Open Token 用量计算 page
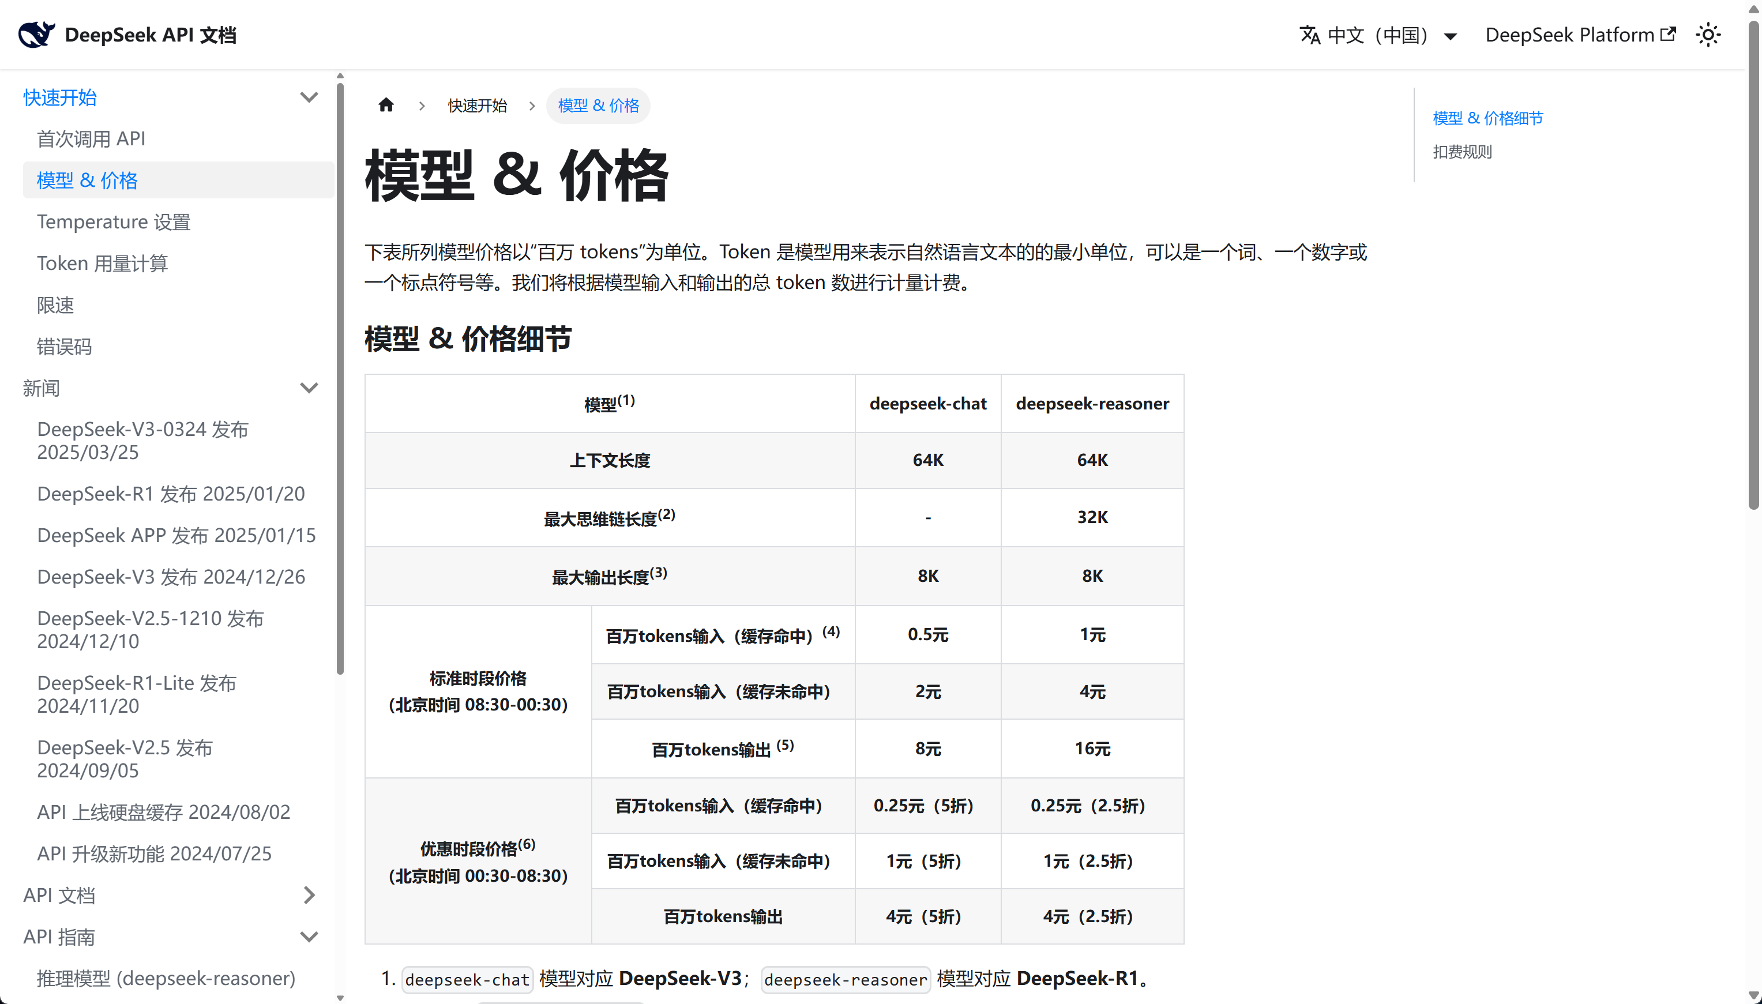 [102, 264]
